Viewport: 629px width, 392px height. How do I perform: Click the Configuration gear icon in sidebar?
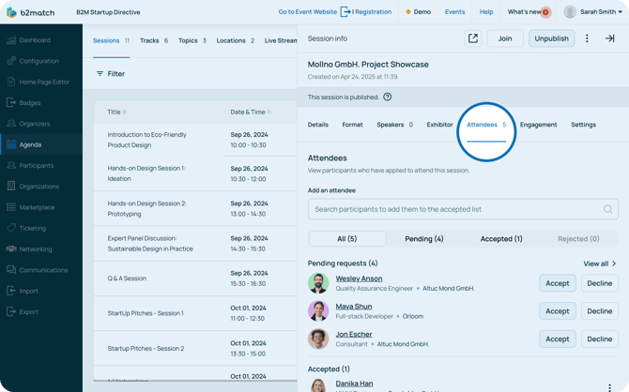pyautogui.click(x=11, y=61)
